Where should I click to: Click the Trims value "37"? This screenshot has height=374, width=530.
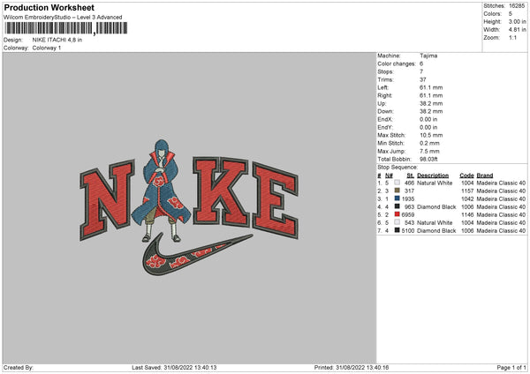423,79
